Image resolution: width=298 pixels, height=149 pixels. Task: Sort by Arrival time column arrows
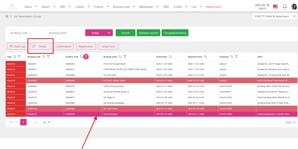point(170,57)
